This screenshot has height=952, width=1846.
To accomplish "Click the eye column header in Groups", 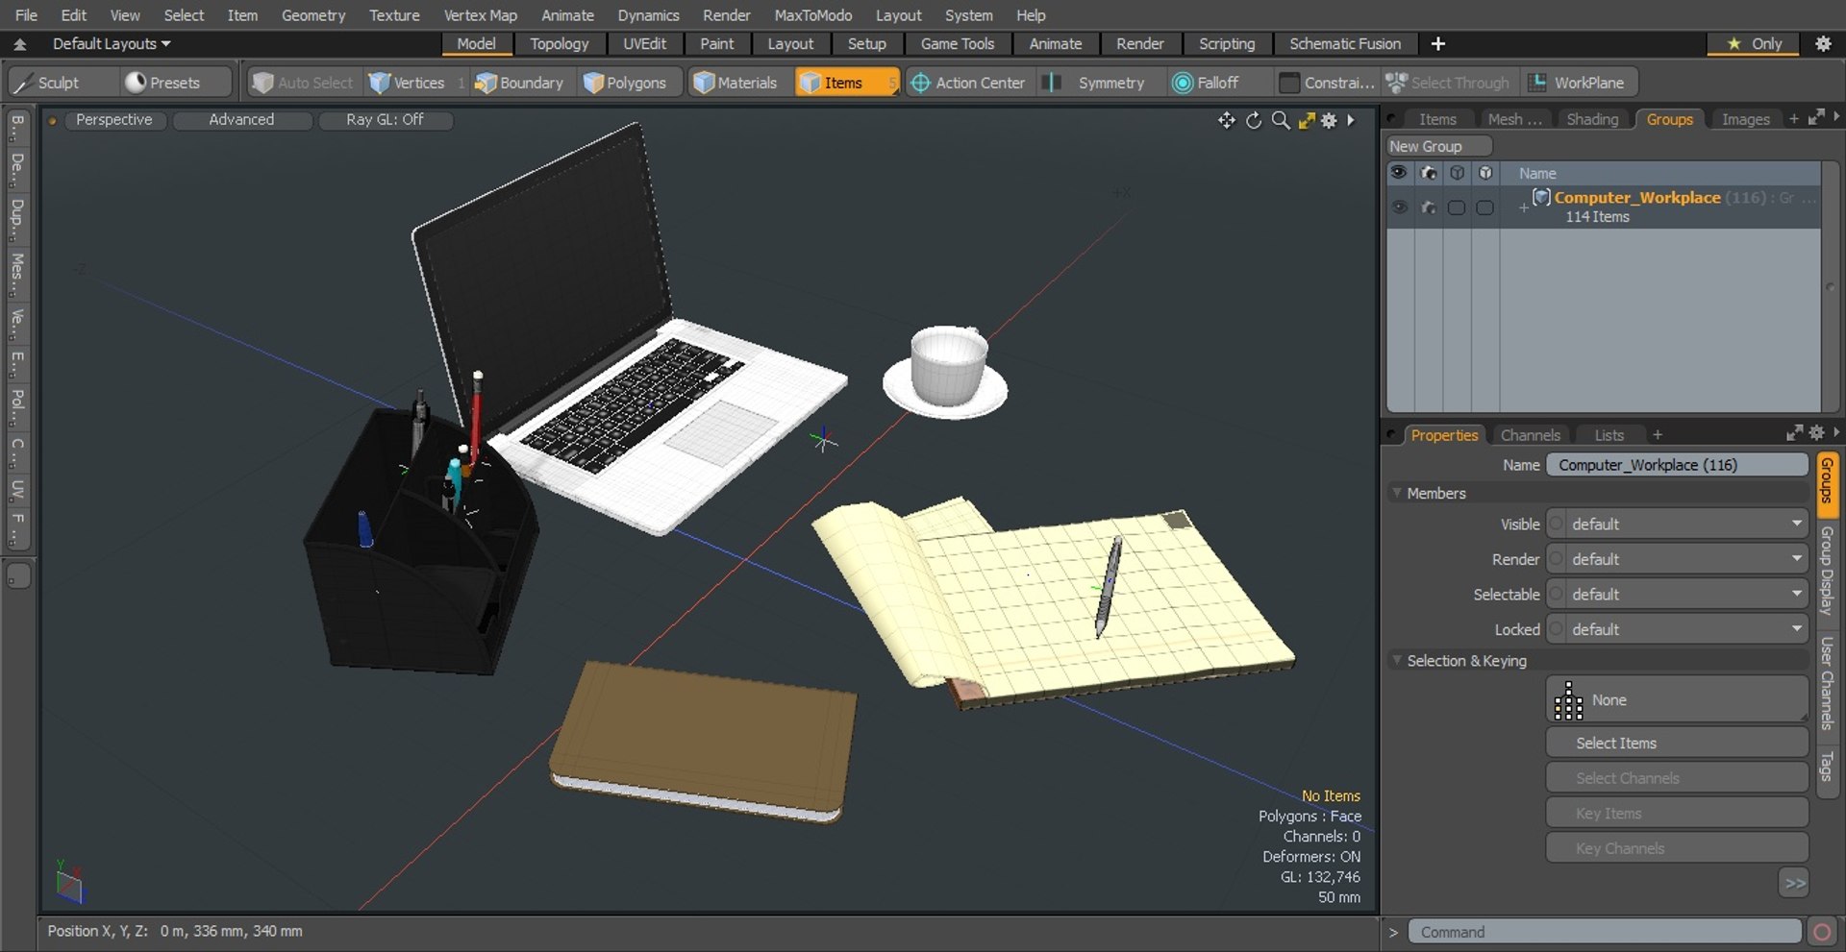I will click(1399, 173).
